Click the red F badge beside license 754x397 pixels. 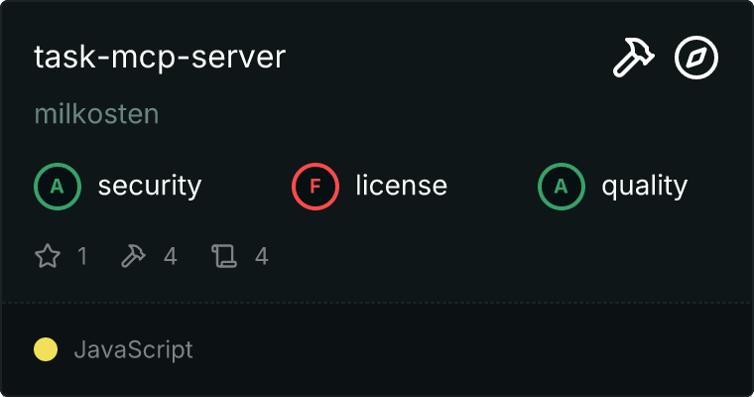315,186
